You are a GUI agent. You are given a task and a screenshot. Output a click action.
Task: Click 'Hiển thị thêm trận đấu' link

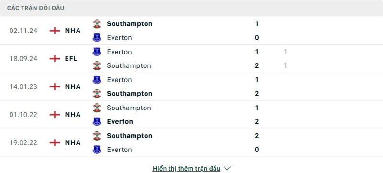[x=186, y=168]
